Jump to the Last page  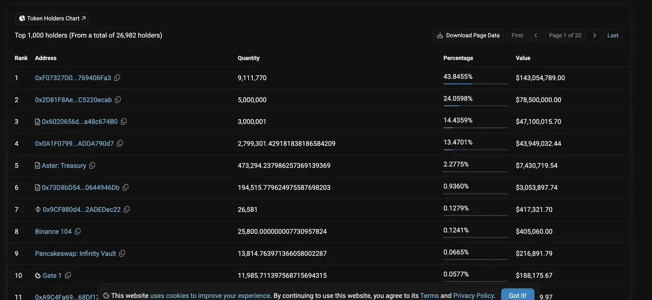tap(613, 35)
